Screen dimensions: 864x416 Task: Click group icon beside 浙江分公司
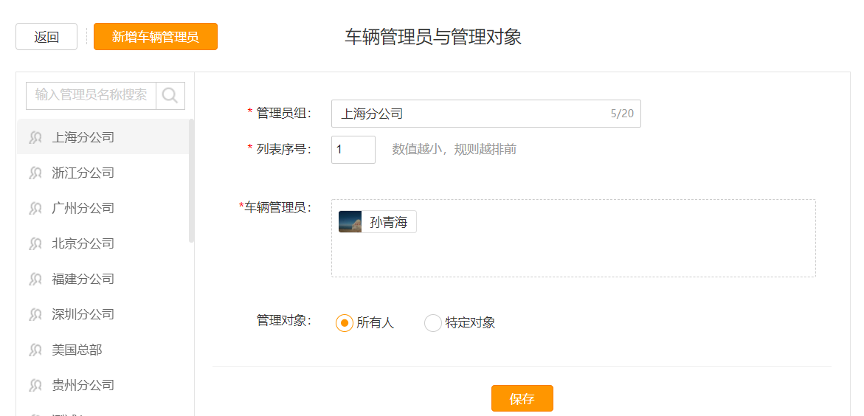coord(36,173)
